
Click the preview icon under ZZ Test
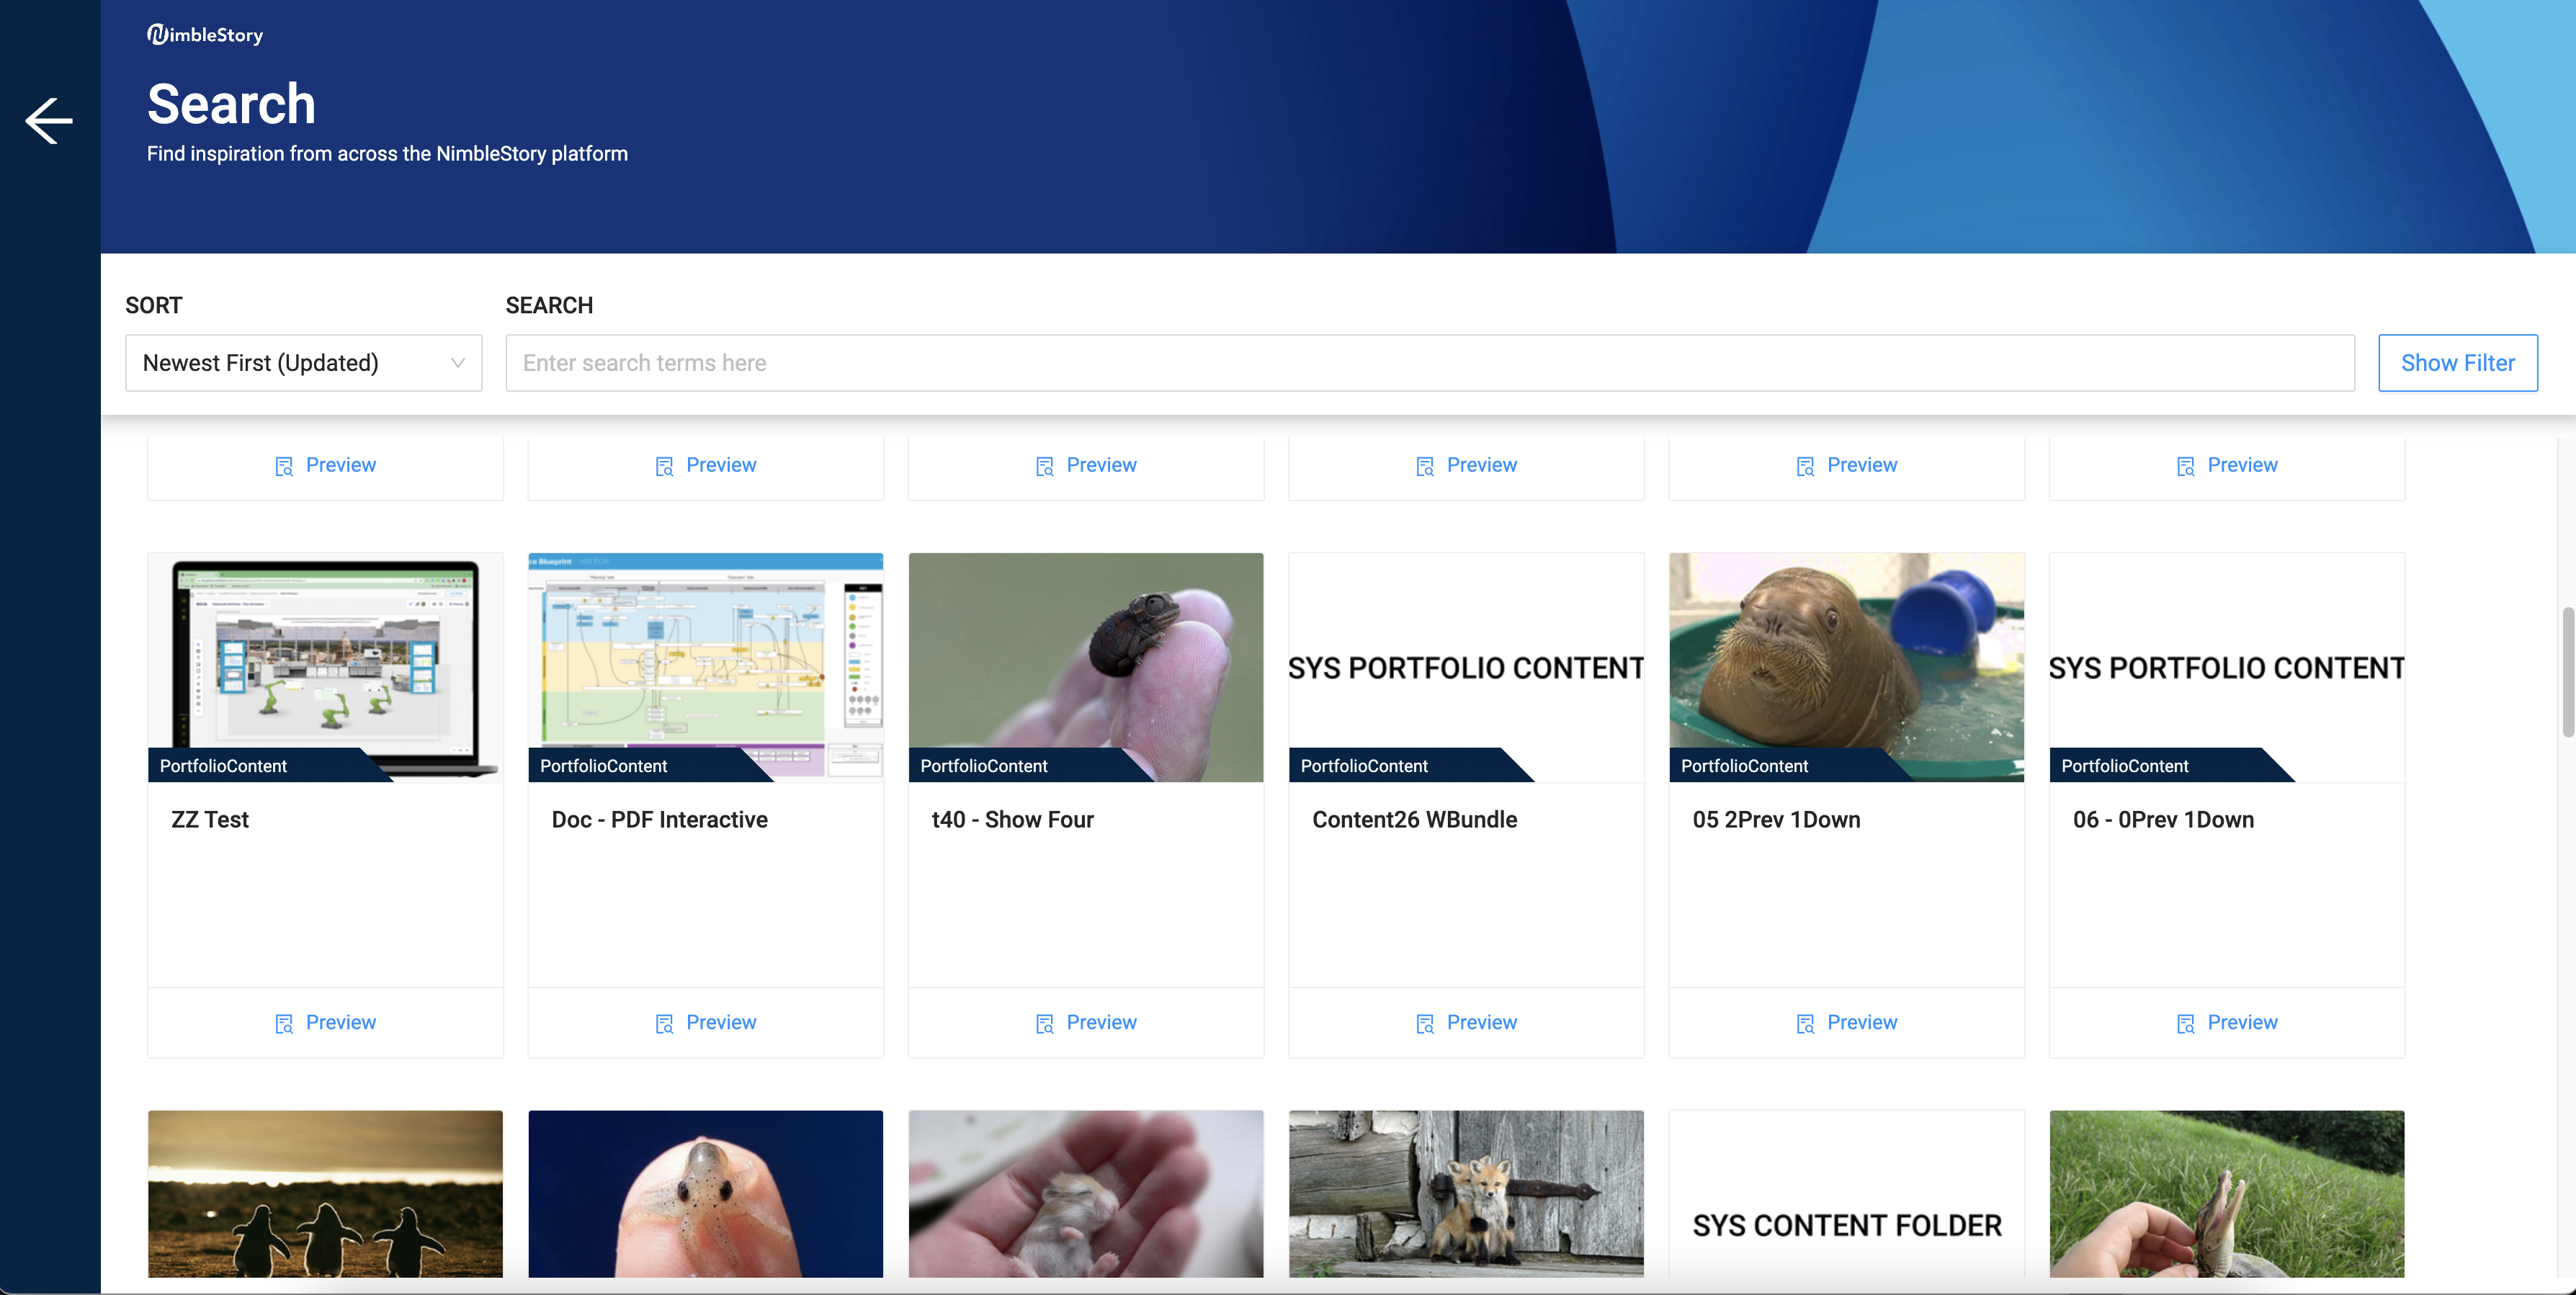coord(284,1023)
